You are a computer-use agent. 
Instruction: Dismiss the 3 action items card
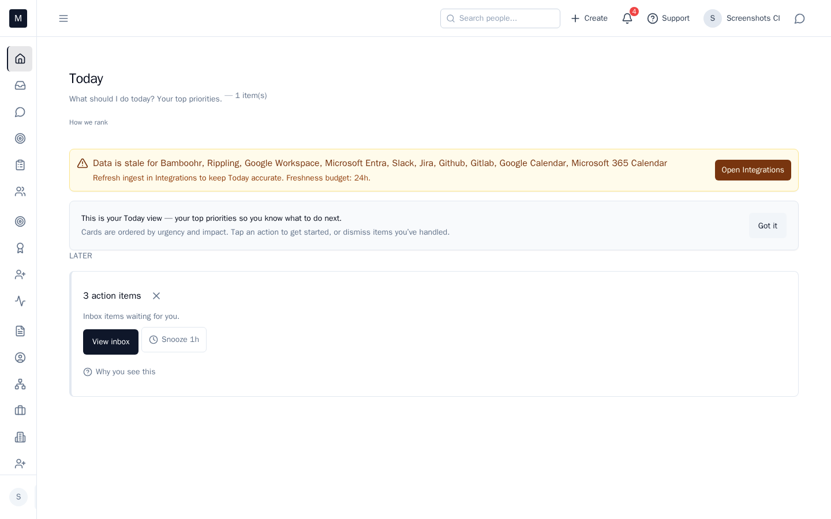(x=156, y=296)
